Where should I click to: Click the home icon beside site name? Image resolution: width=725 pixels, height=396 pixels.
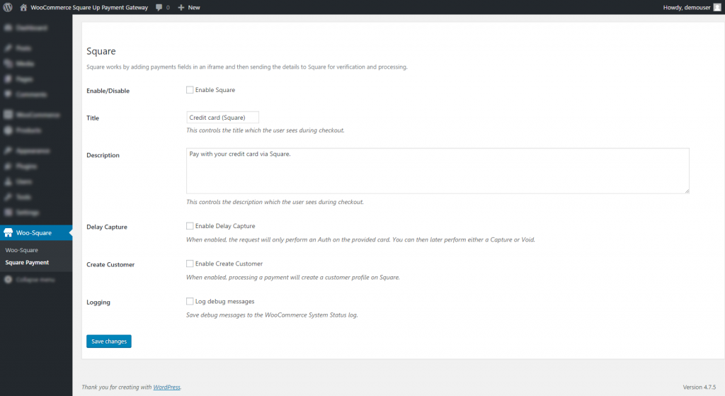point(23,7)
